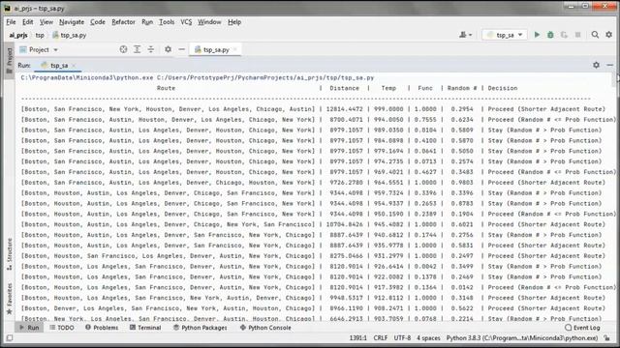The height and width of the screenshot is (348, 620).
Task: Click the tsp breadcrumb folder
Action: 40,35
